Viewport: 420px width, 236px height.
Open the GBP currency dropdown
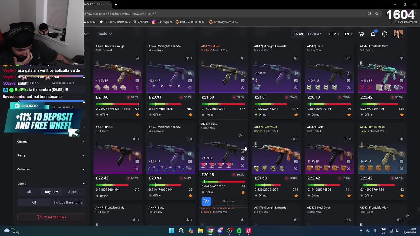tap(334, 34)
